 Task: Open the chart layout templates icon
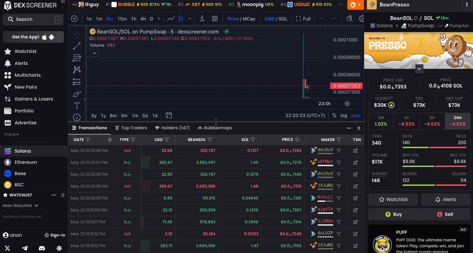pyautogui.click(x=215, y=19)
